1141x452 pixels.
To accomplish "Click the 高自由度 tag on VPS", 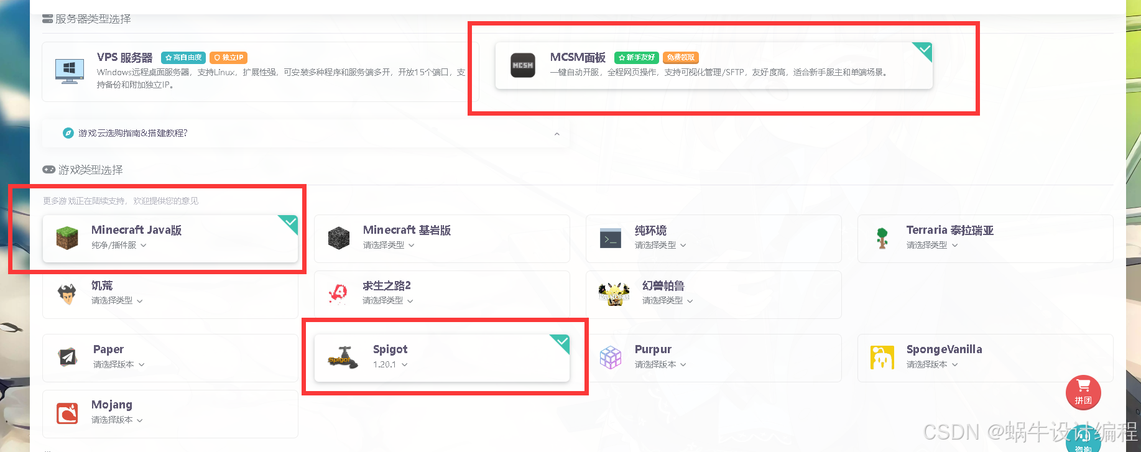I will pos(183,58).
